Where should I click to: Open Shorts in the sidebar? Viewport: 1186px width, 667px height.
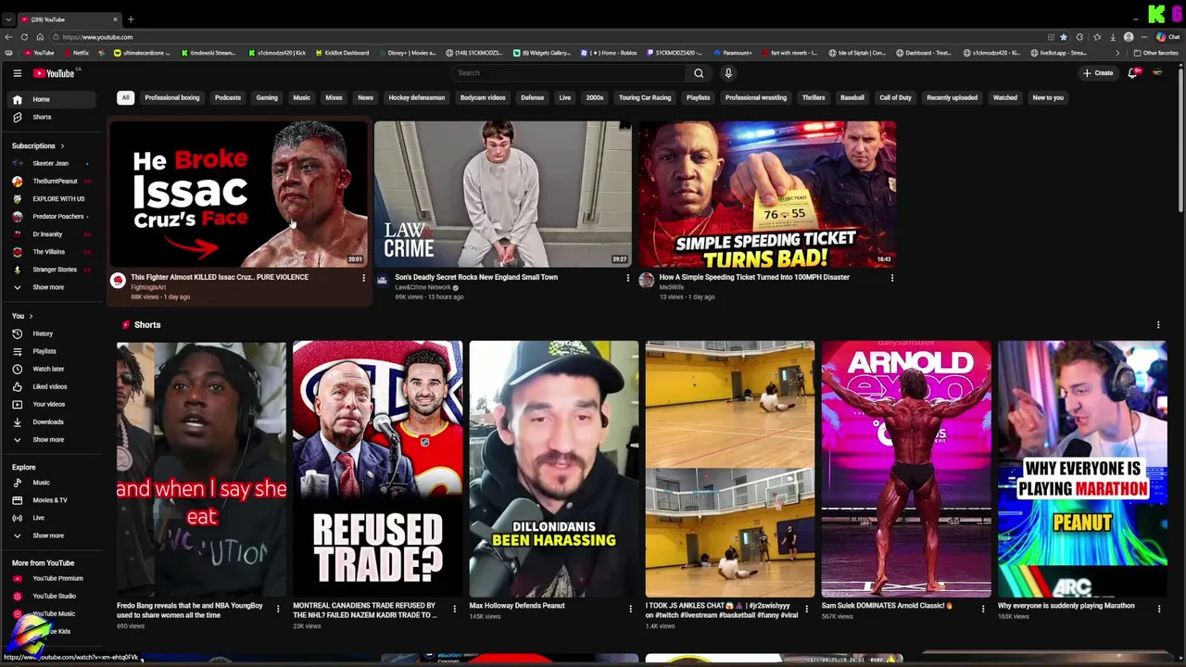[54, 117]
